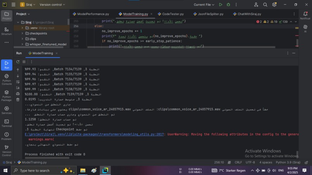Open the Problems tool window

(x=7, y=136)
